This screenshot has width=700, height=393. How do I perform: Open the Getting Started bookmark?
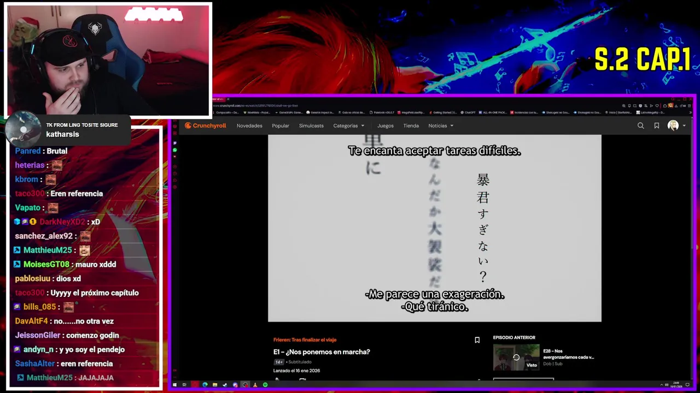[443, 112]
